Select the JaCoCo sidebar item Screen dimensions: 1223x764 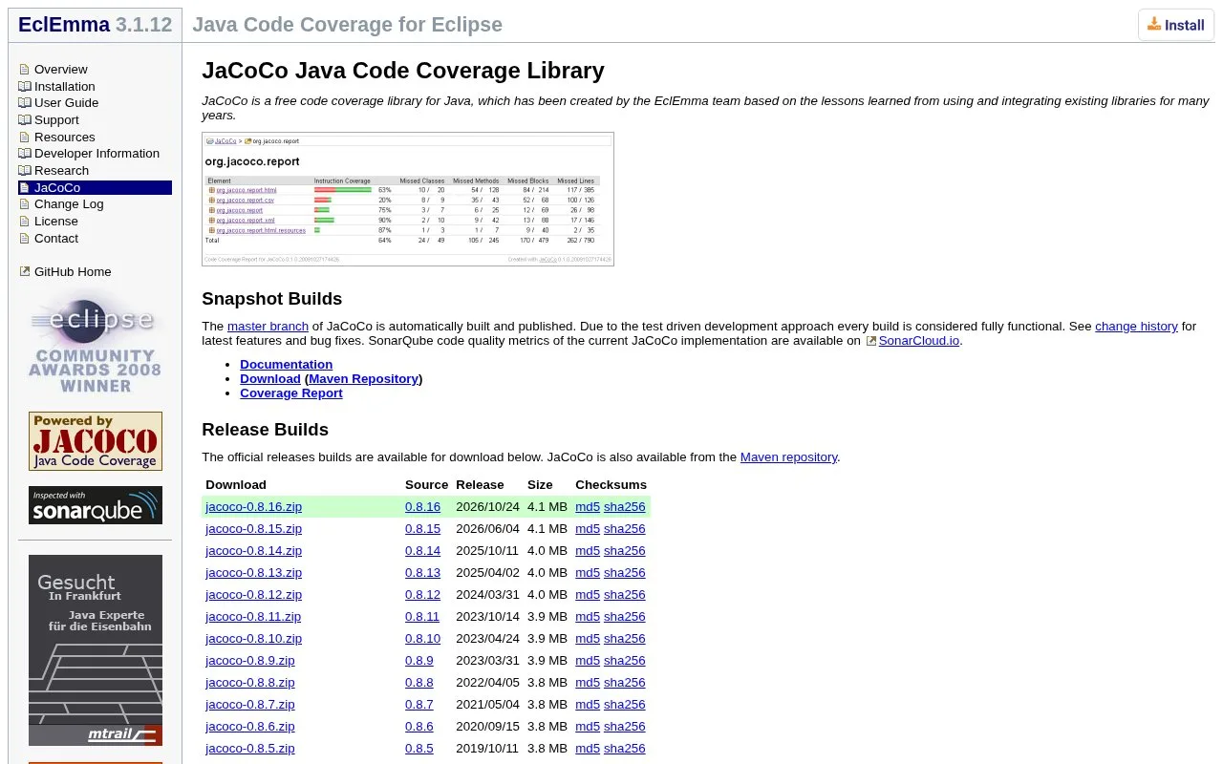[x=95, y=188]
